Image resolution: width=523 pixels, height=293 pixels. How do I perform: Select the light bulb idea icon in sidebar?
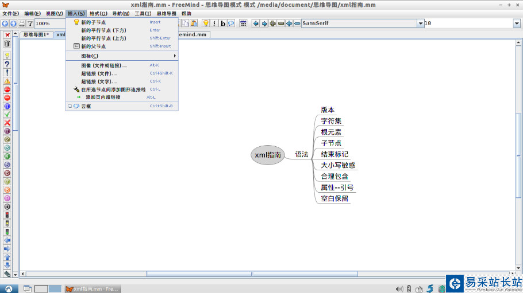pos(7,56)
